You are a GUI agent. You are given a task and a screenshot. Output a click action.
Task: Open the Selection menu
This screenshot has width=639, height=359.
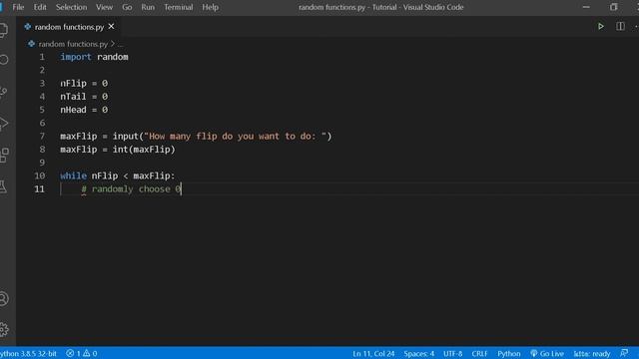(71, 7)
